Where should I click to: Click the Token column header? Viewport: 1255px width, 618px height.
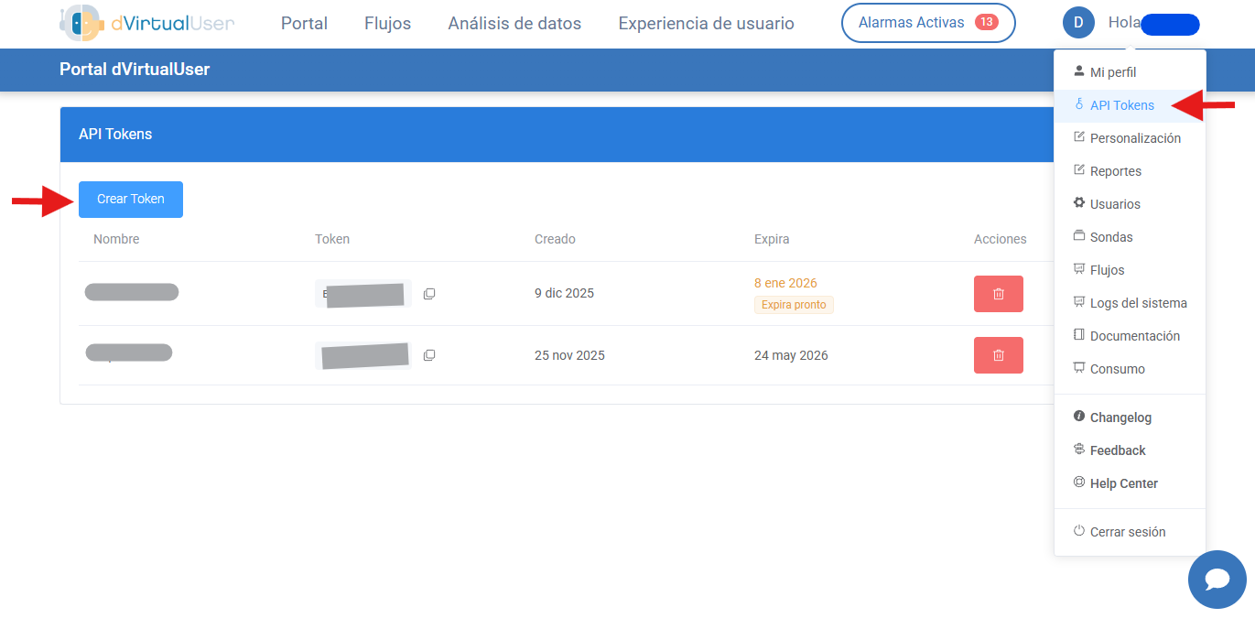coord(332,239)
